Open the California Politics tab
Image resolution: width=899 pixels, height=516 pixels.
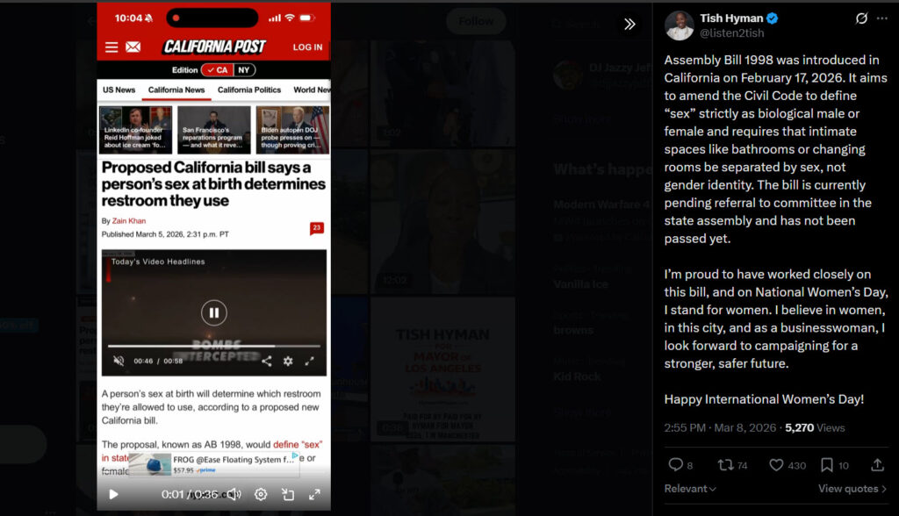point(249,90)
